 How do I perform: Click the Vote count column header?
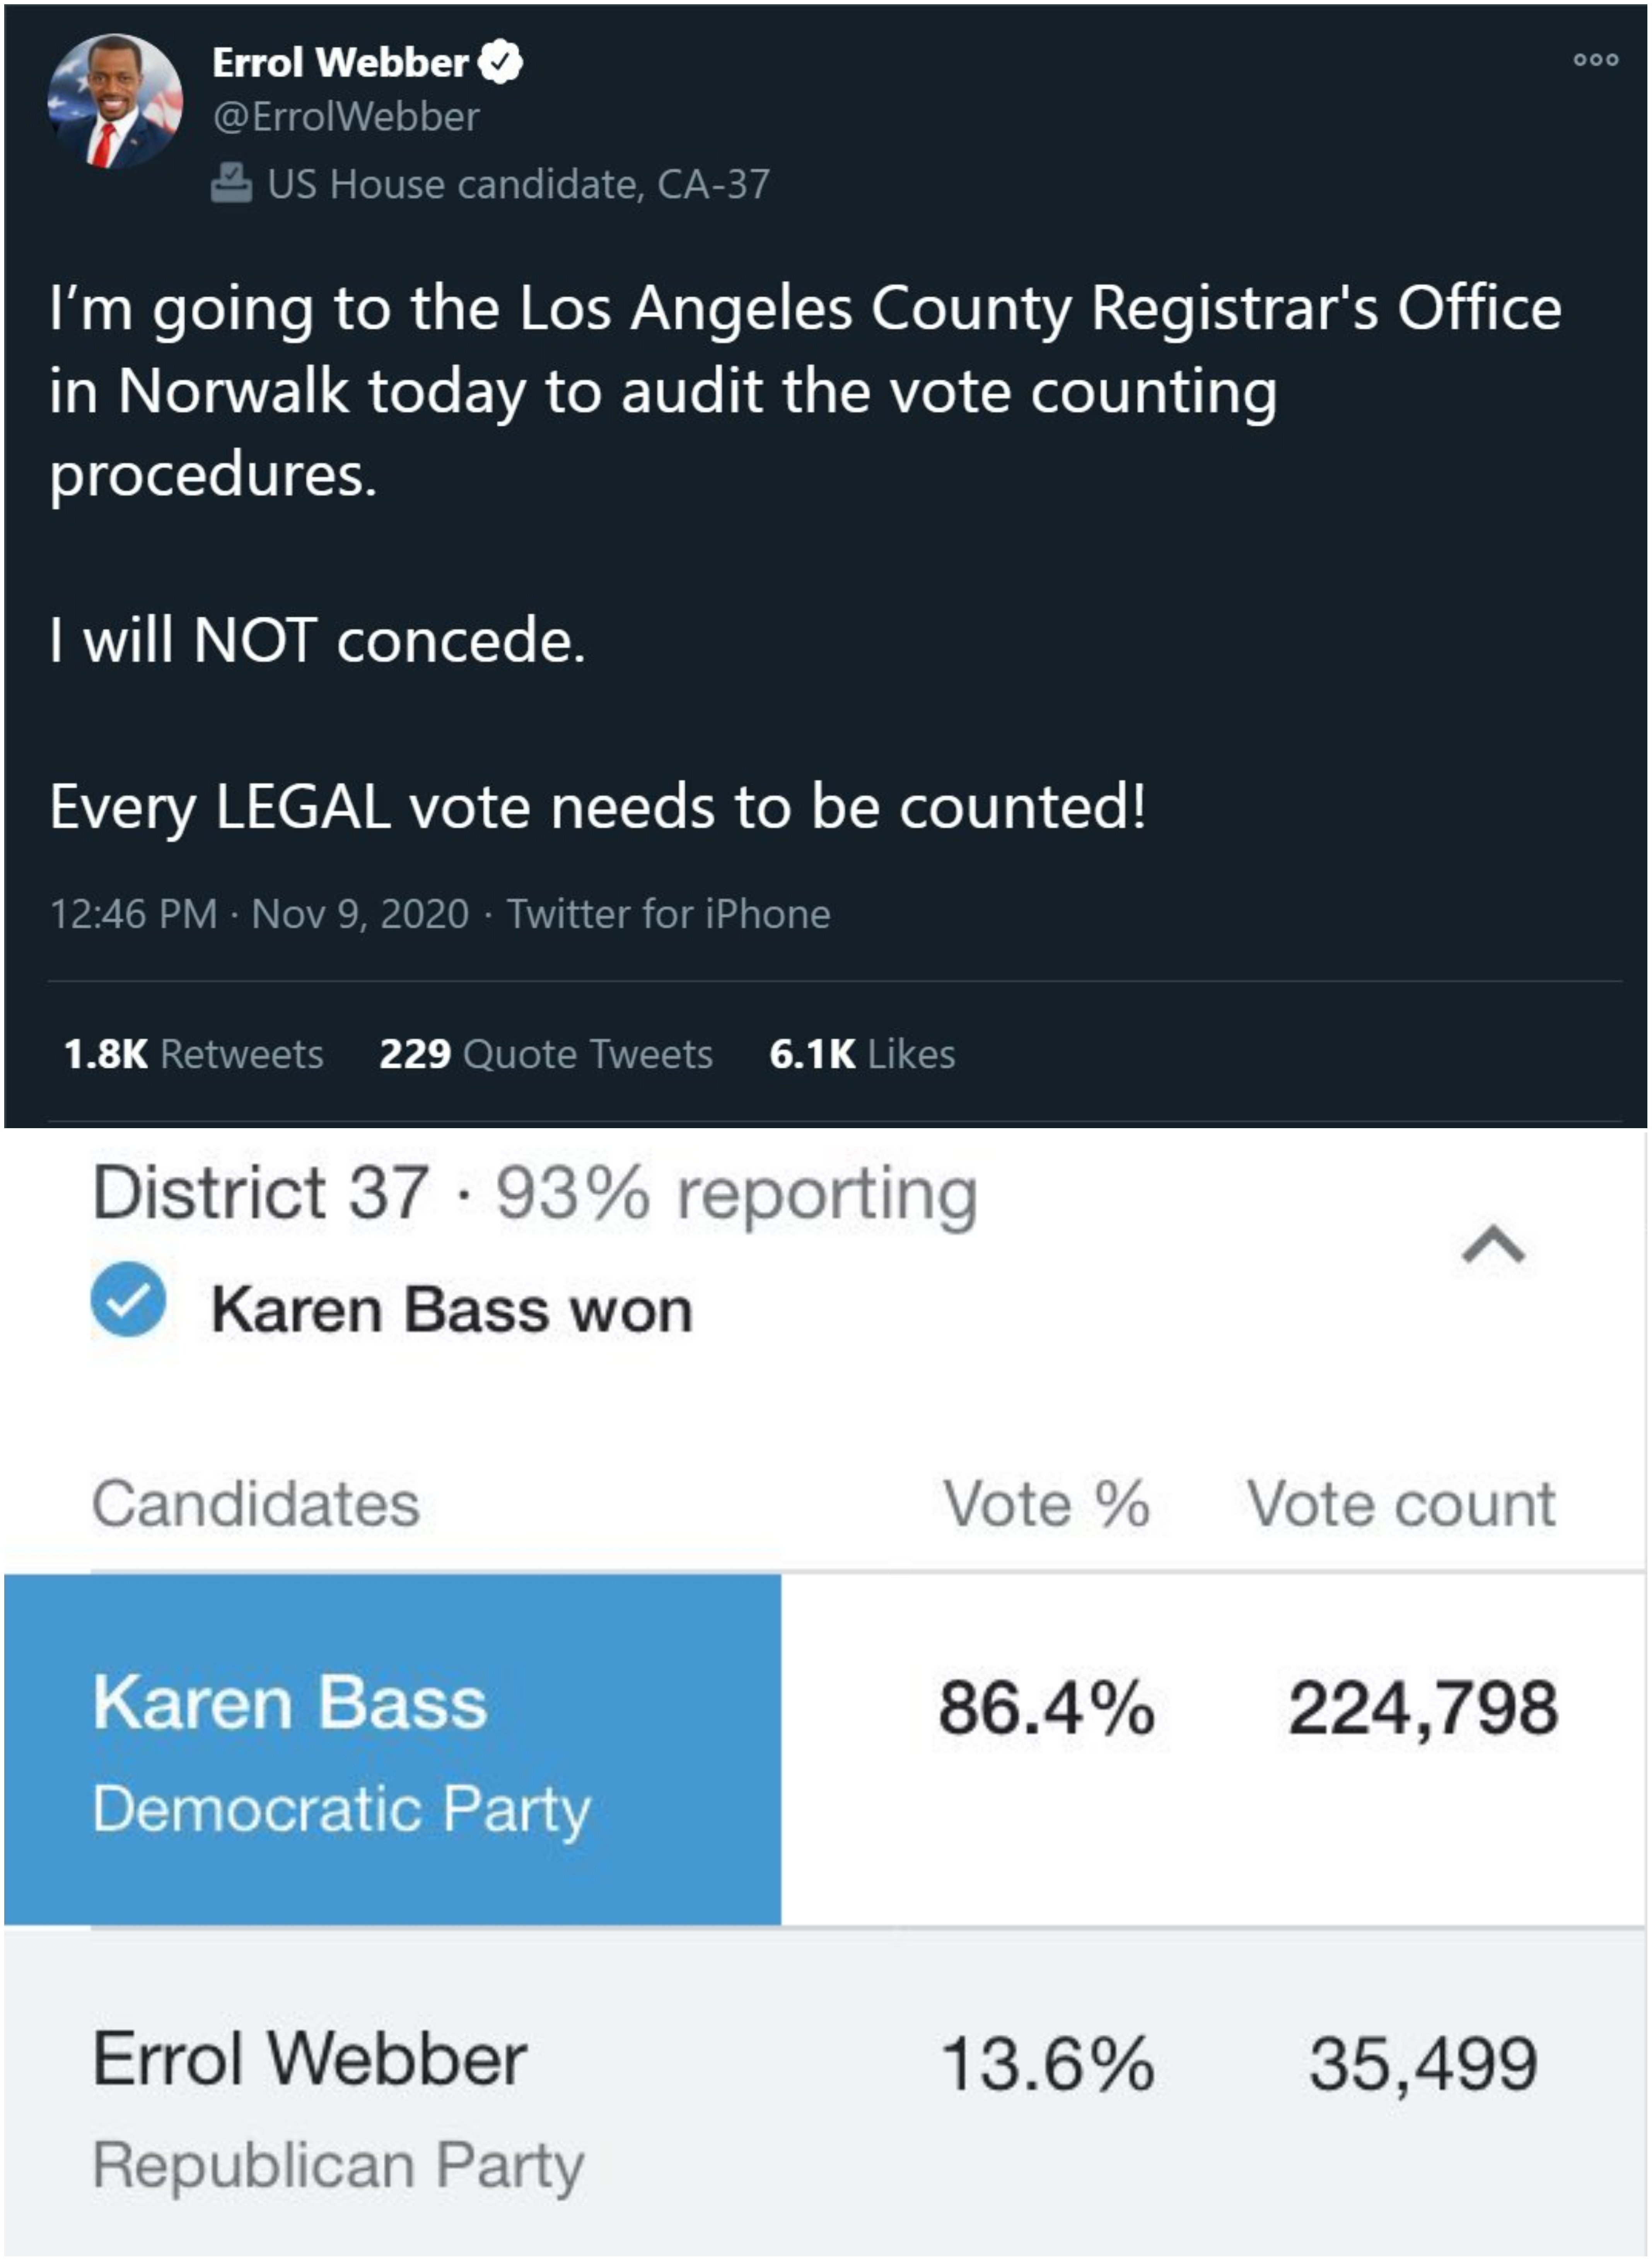click(1401, 1503)
